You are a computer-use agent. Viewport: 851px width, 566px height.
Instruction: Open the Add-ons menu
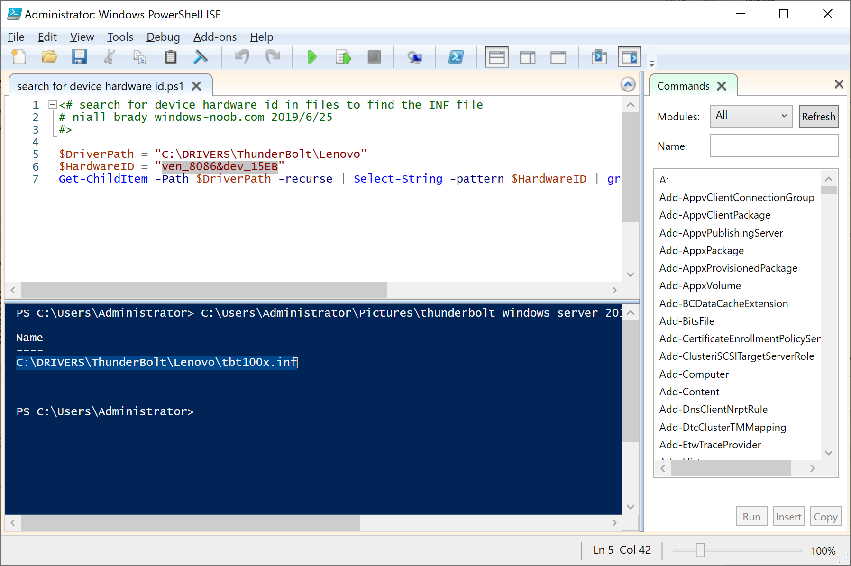point(215,37)
